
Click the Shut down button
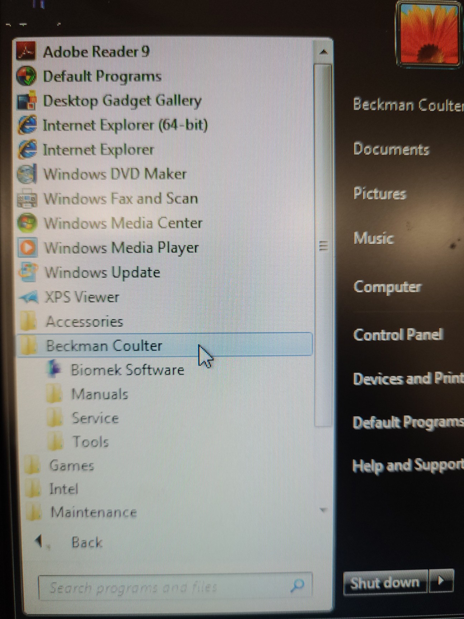[385, 582]
